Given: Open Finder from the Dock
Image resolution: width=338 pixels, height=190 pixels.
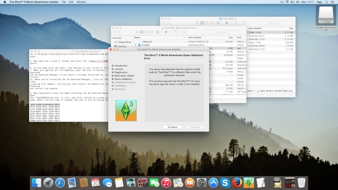Looking at the screenshot, I should pyautogui.click(x=37, y=183).
